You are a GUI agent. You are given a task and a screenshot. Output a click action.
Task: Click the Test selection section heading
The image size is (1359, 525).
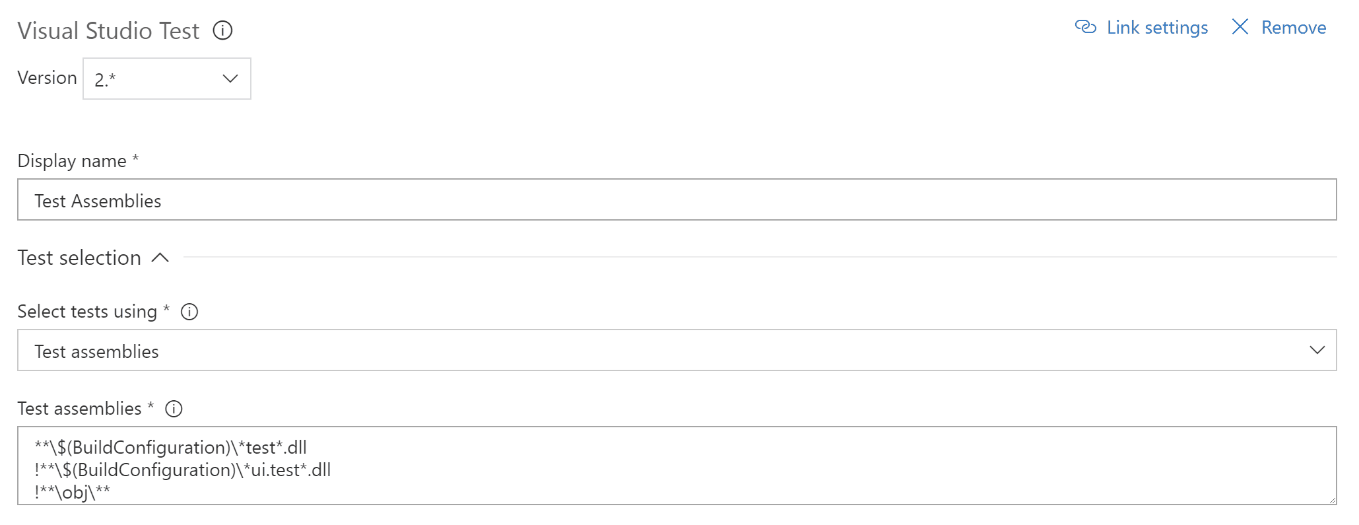(79, 258)
